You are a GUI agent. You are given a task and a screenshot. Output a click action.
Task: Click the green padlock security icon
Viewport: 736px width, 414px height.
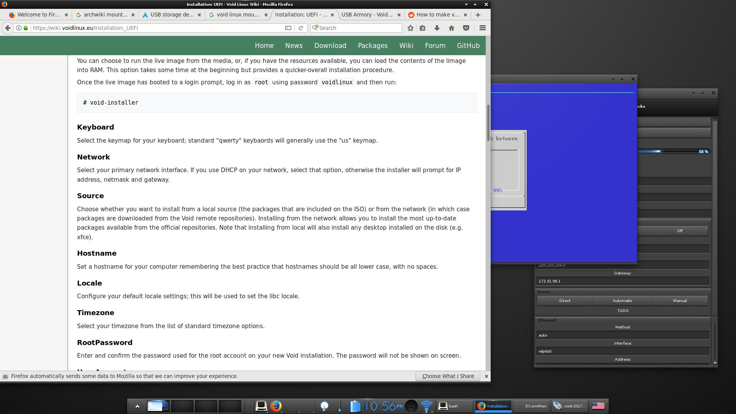[x=26, y=28]
